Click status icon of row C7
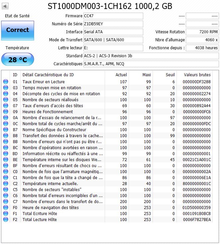This screenshot has width=220, height=244. (6, 201)
